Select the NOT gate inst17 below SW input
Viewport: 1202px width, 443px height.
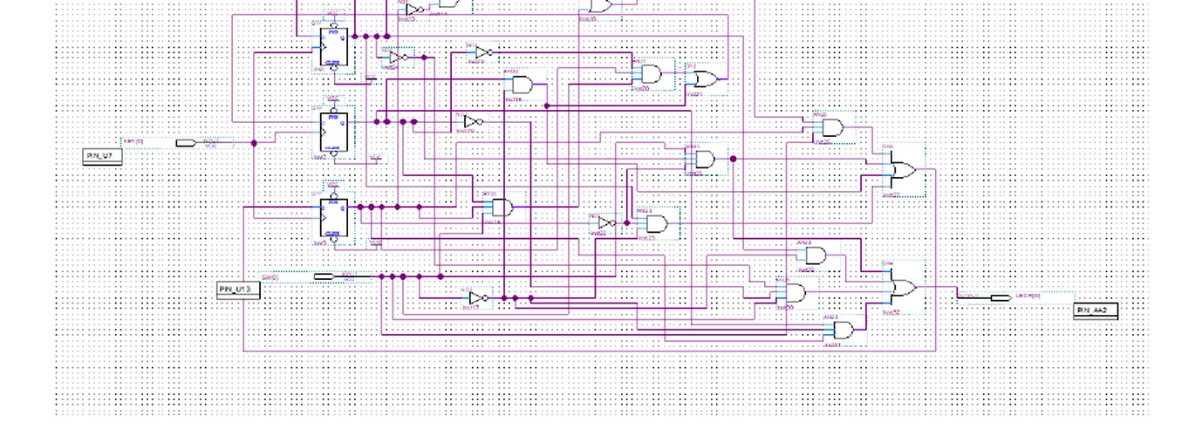coord(478,298)
